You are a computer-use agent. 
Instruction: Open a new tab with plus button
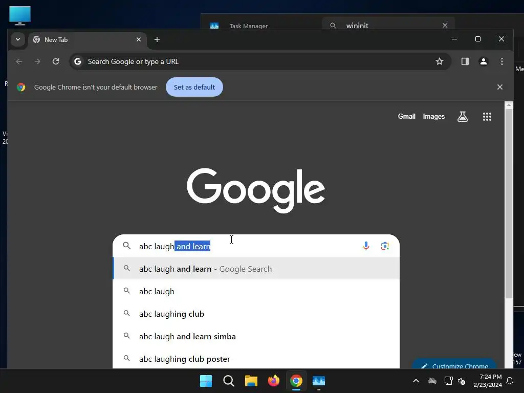tap(157, 39)
